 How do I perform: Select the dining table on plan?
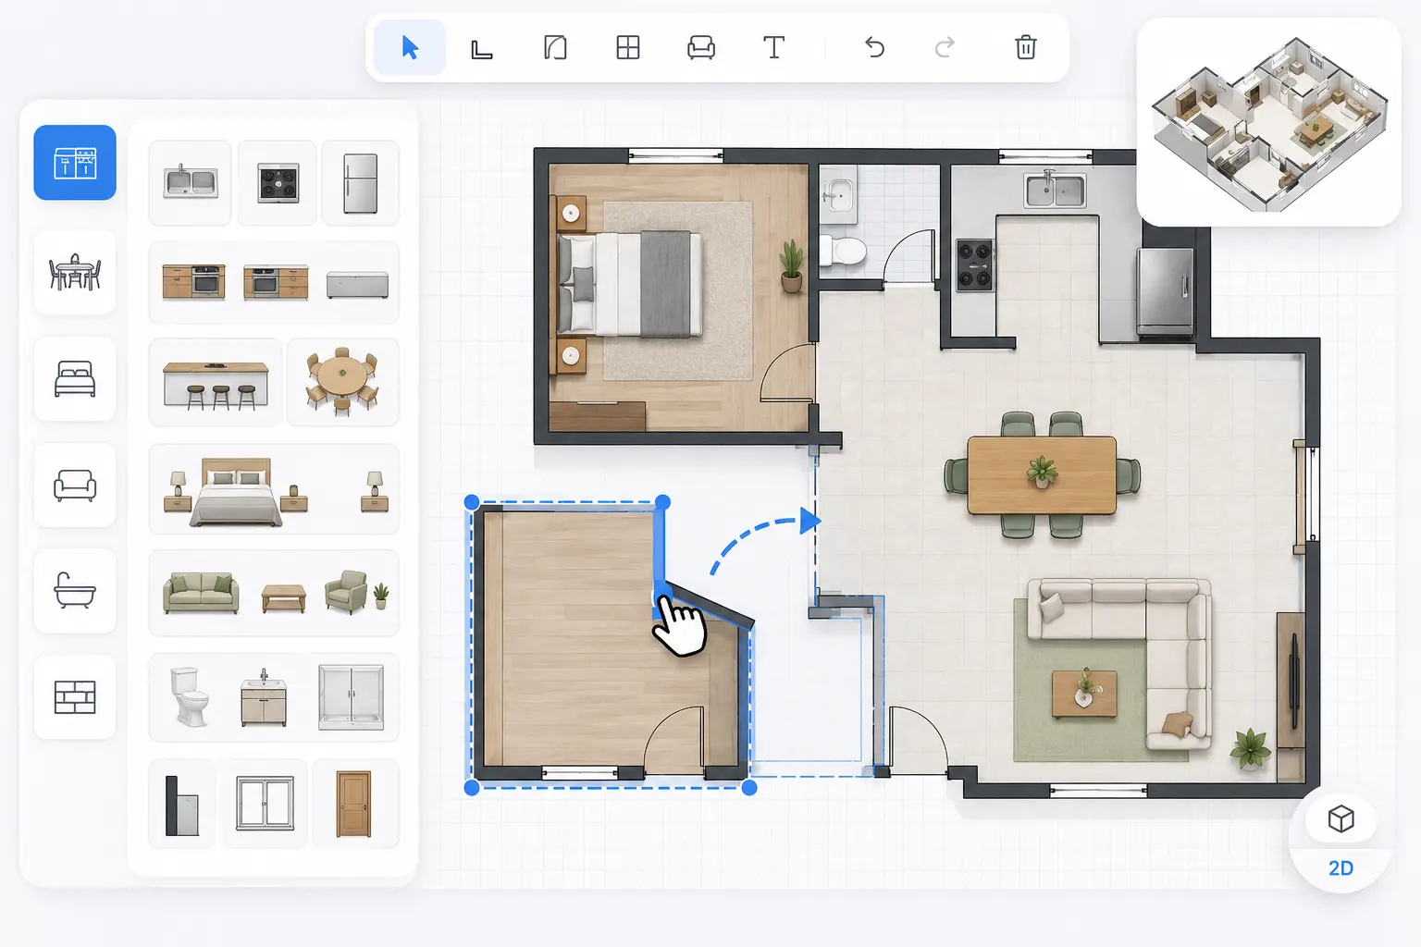tap(1042, 475)
